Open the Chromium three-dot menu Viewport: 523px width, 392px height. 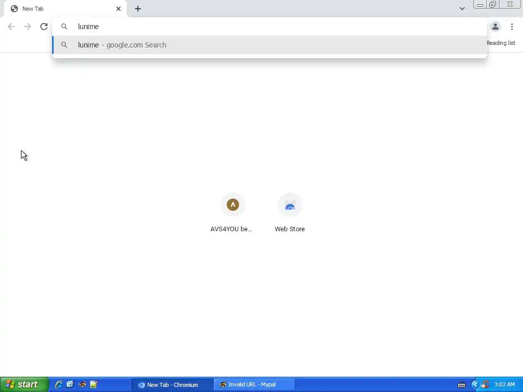click(512, 27)
